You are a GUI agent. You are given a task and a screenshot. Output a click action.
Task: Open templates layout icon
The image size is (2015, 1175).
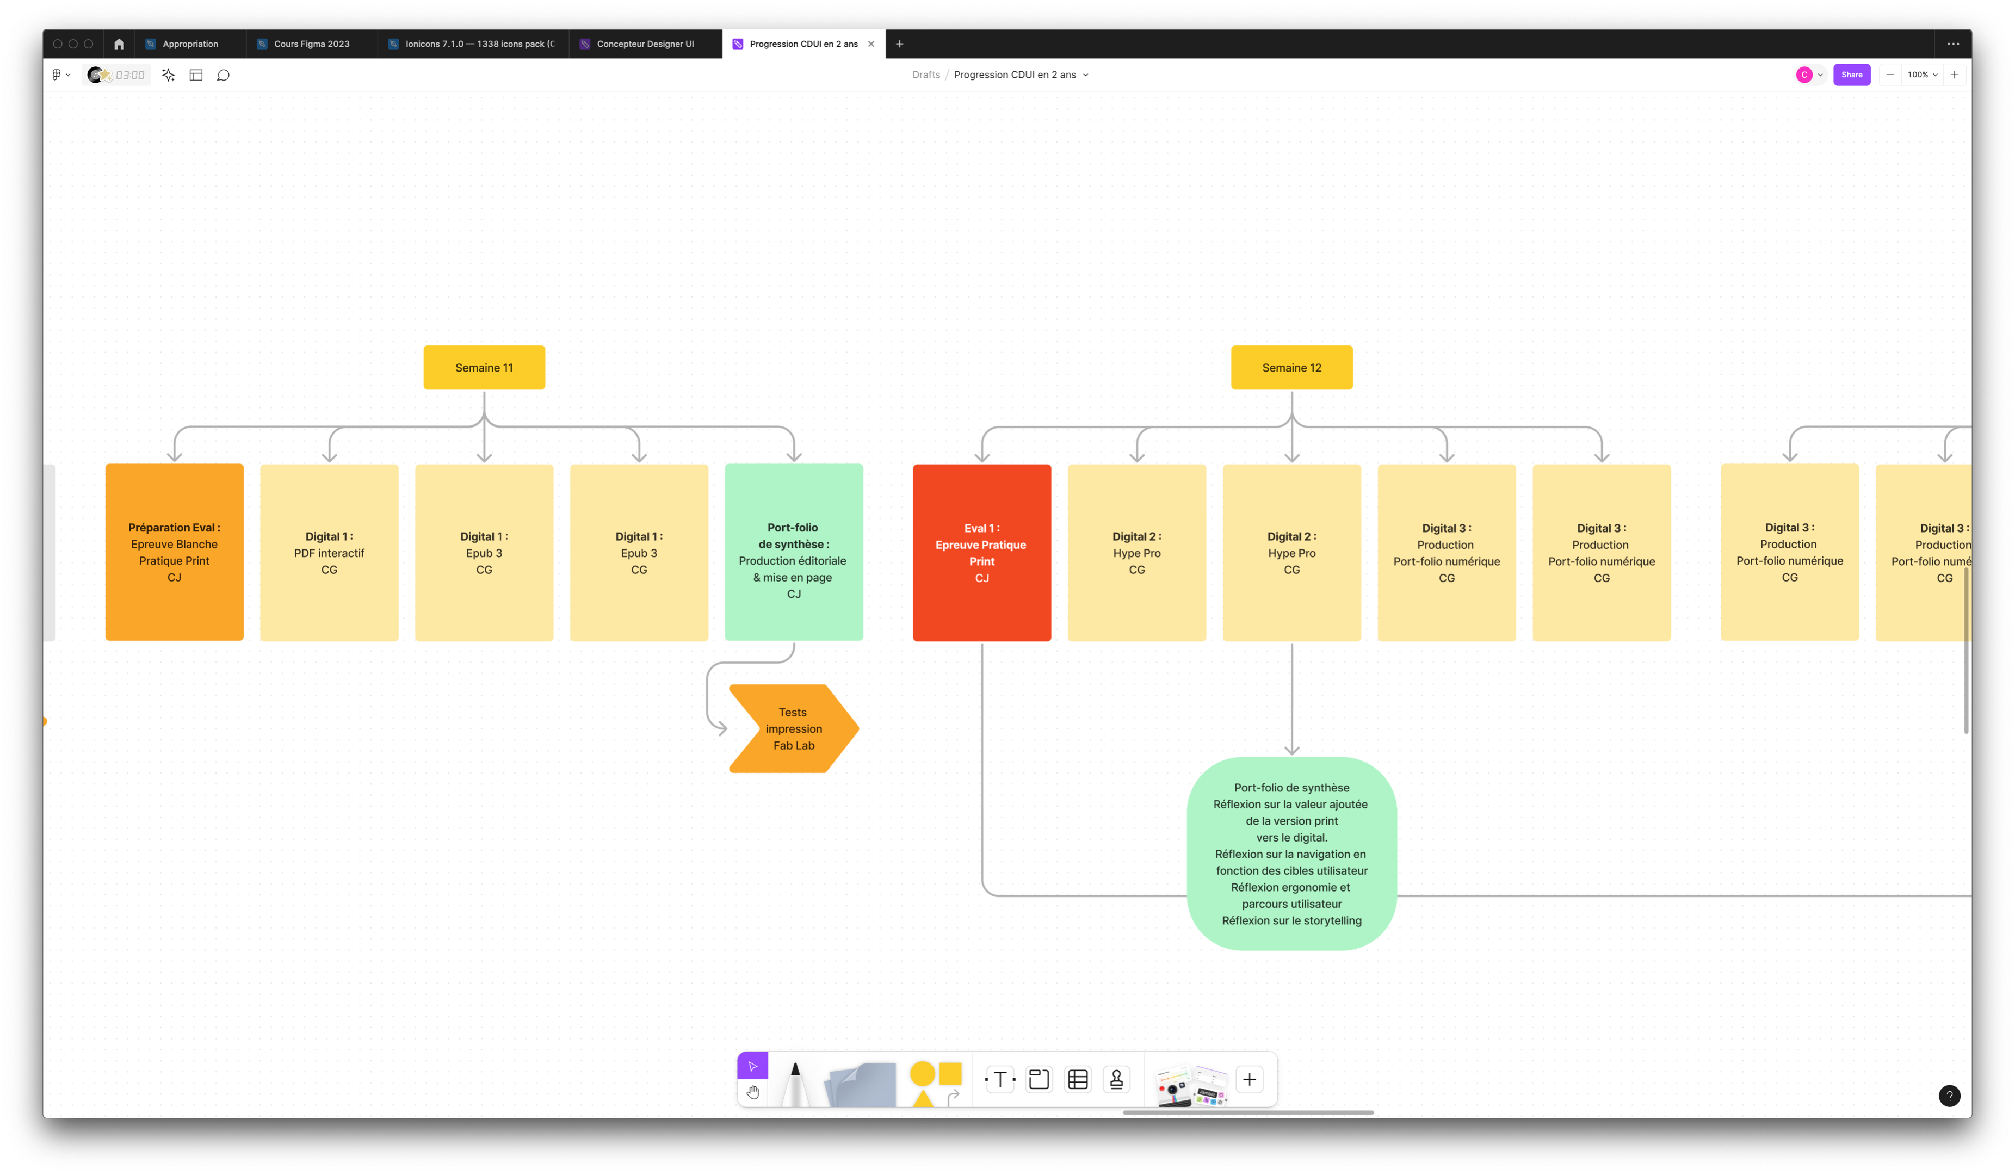click(196, 75)
